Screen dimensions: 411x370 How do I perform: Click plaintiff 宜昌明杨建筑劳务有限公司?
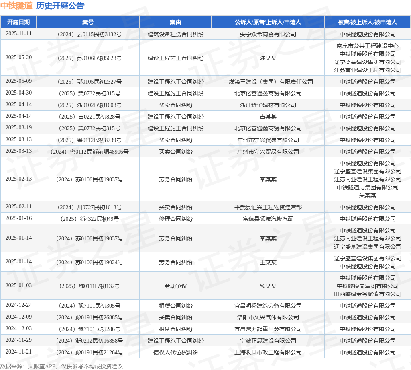(268, 306)
